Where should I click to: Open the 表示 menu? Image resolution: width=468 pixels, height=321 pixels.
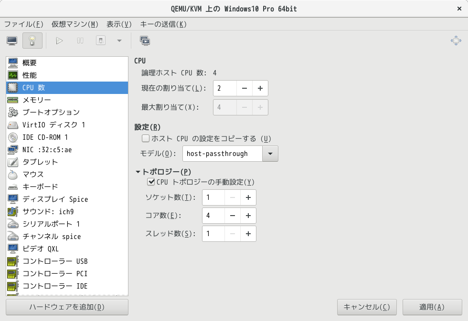coord(119,24)
